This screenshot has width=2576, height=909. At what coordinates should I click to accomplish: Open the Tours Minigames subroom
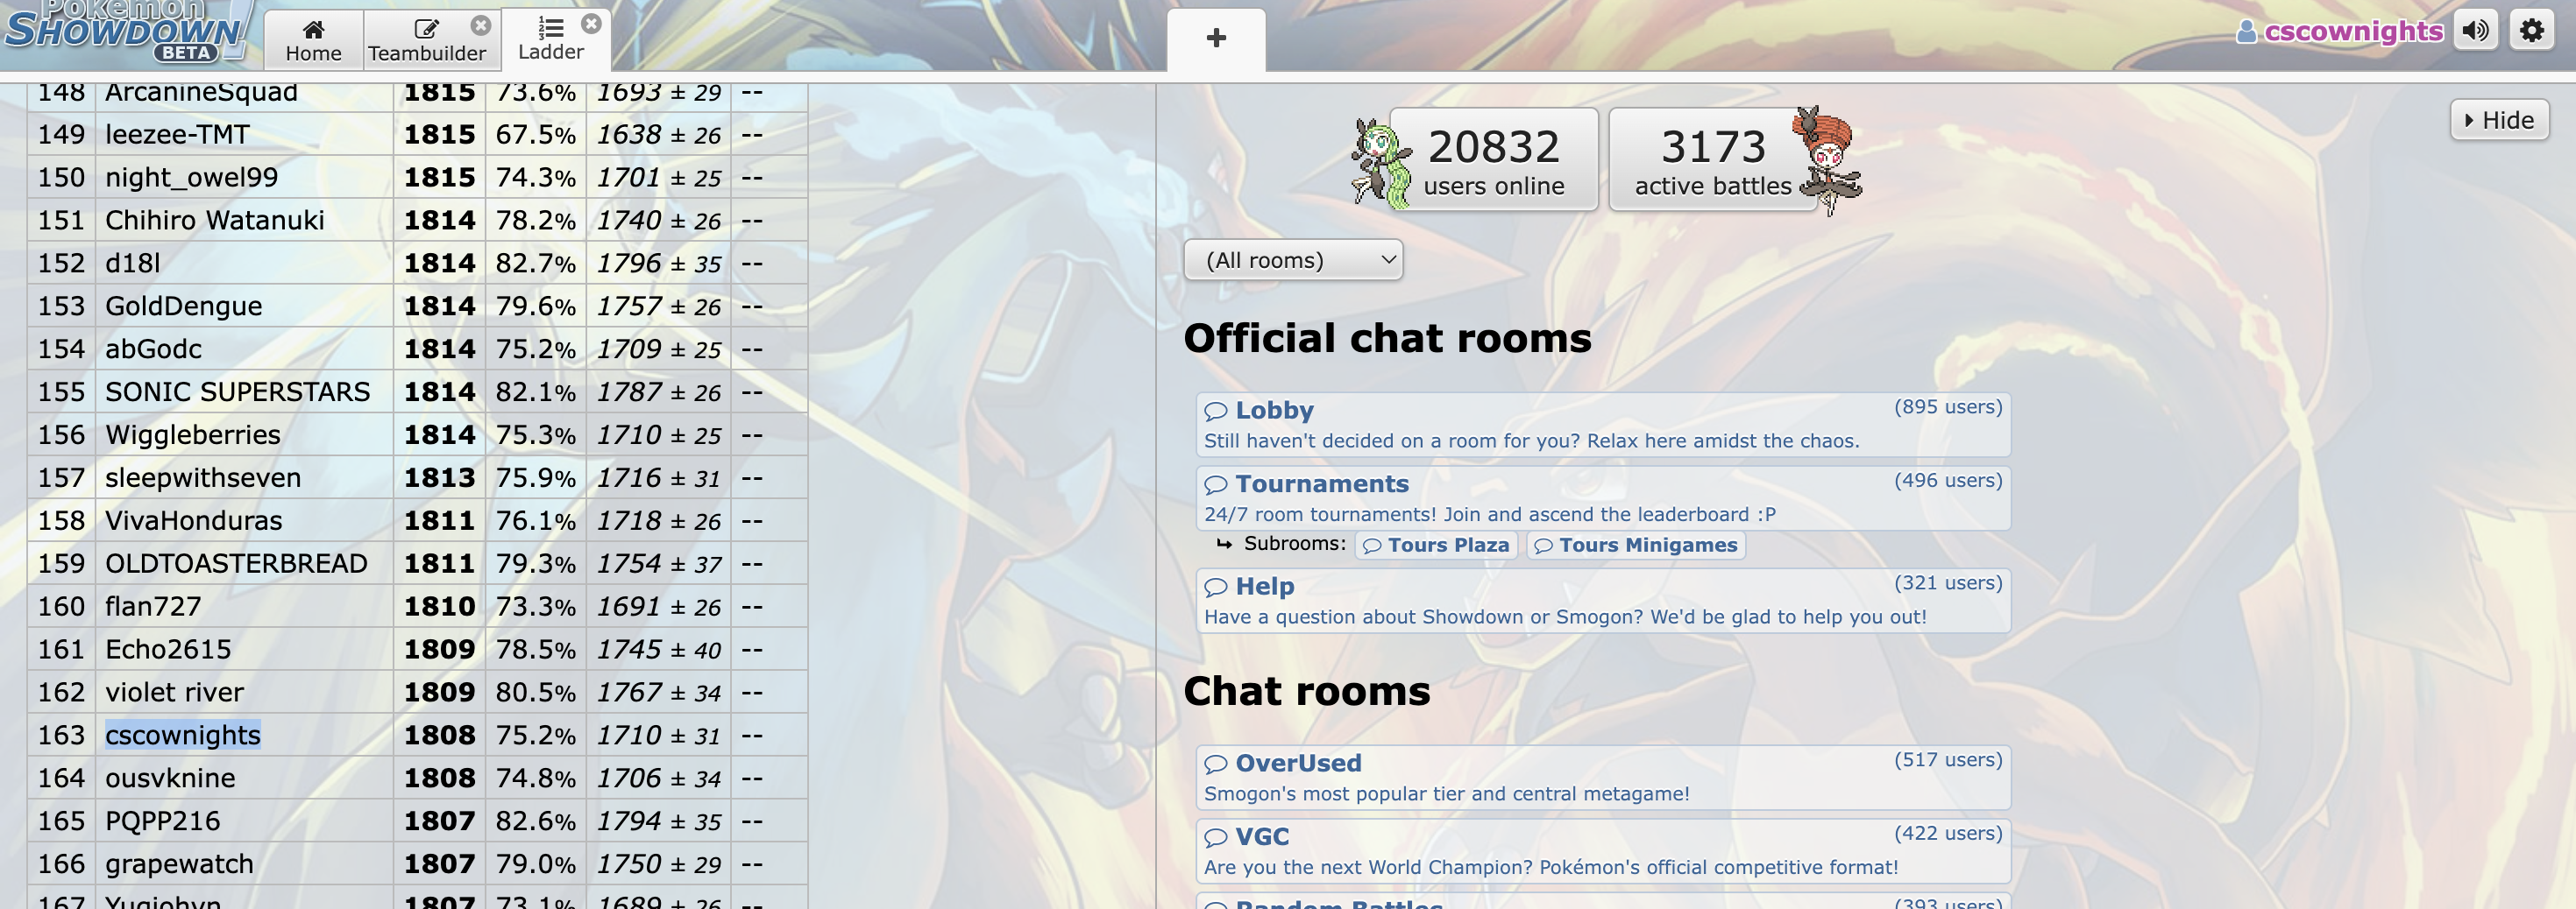[1636, 546]
